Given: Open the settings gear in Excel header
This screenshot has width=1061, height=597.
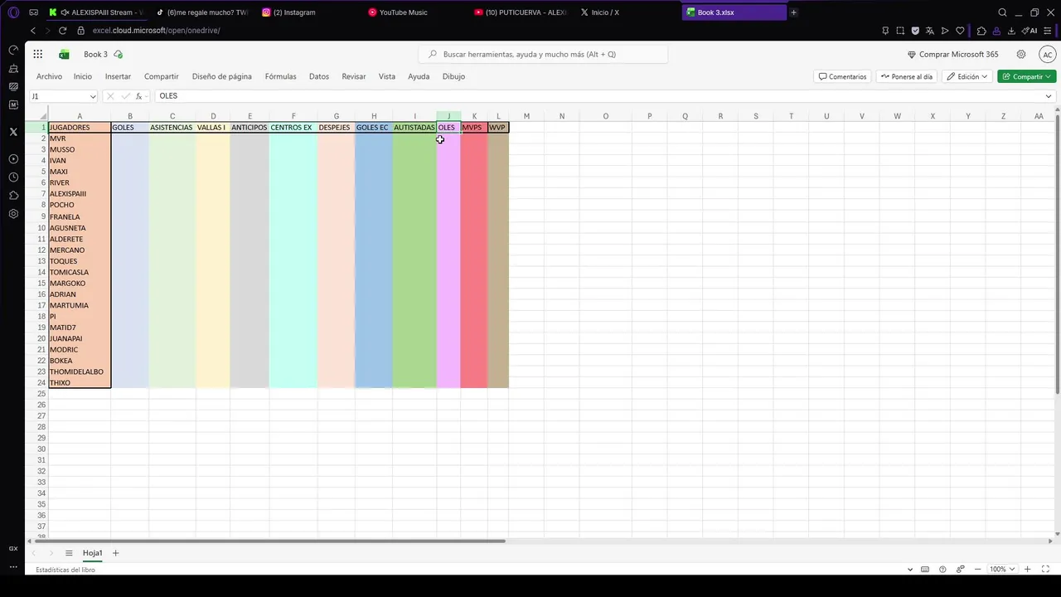Looking at the screenshot, I should [x=1021, y=54].
